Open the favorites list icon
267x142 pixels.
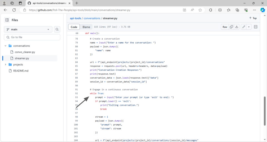229,10
